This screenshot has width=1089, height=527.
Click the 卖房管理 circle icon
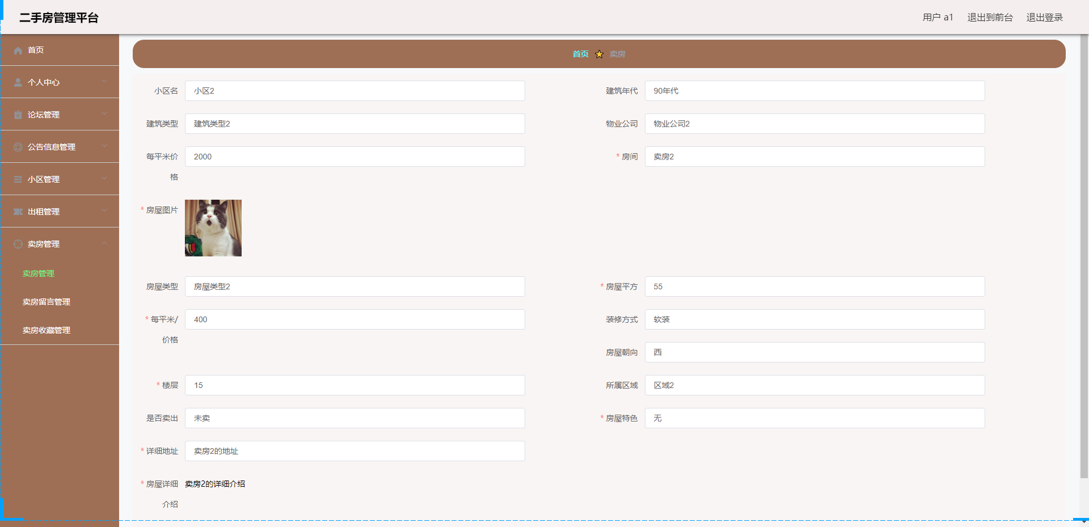[x=18, y=244]
